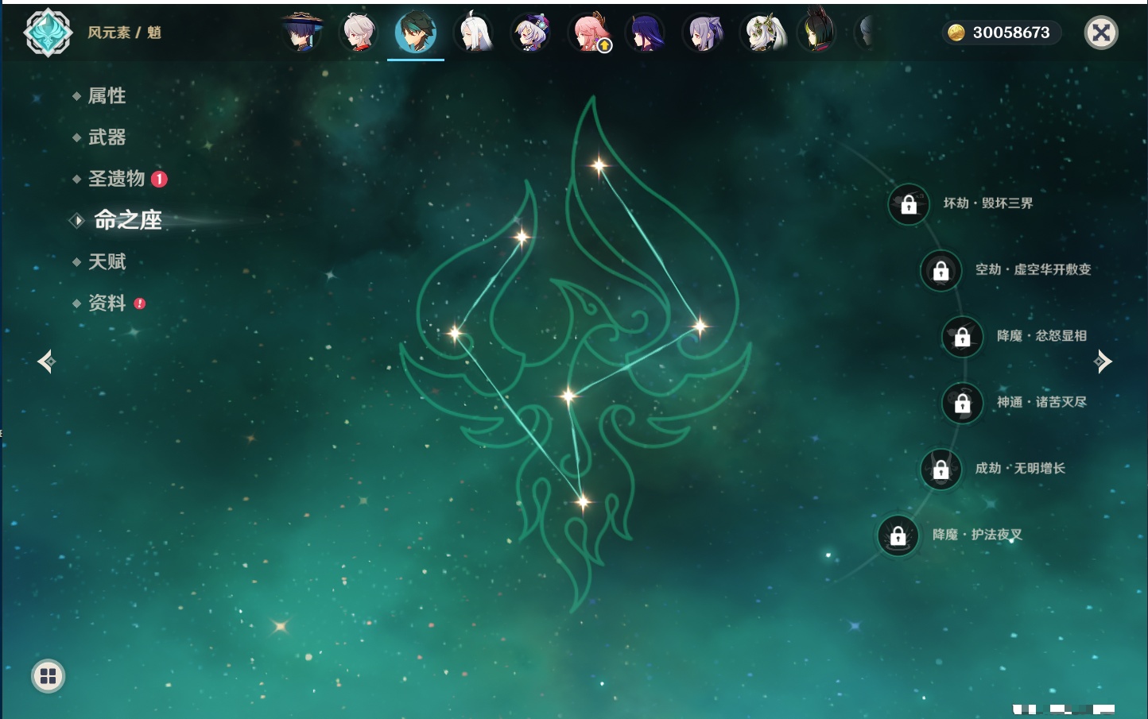Select Tighnari's black-eared avatar
Viewport: 1148px width, 719px height.
pyautogui.click(x=817, y=30)
